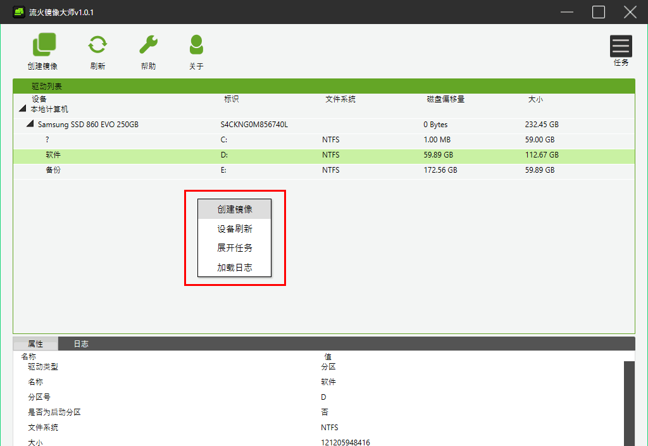Maximize the 流火镜像大师 window
Viewport: 648px width, 446px height.
(x=599, y=12)
